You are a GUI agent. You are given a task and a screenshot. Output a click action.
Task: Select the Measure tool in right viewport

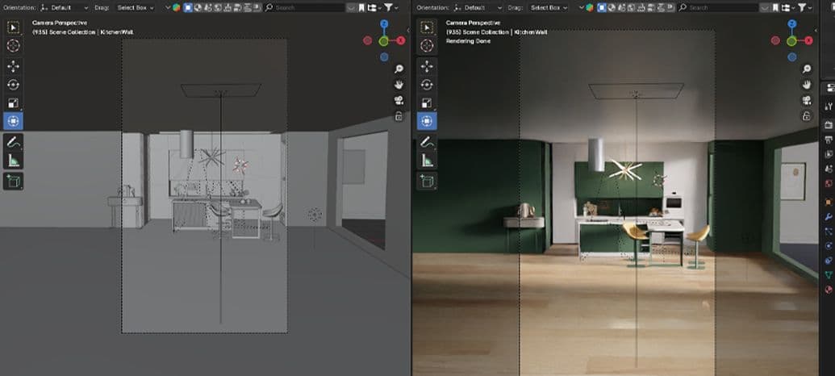(427, 161)
